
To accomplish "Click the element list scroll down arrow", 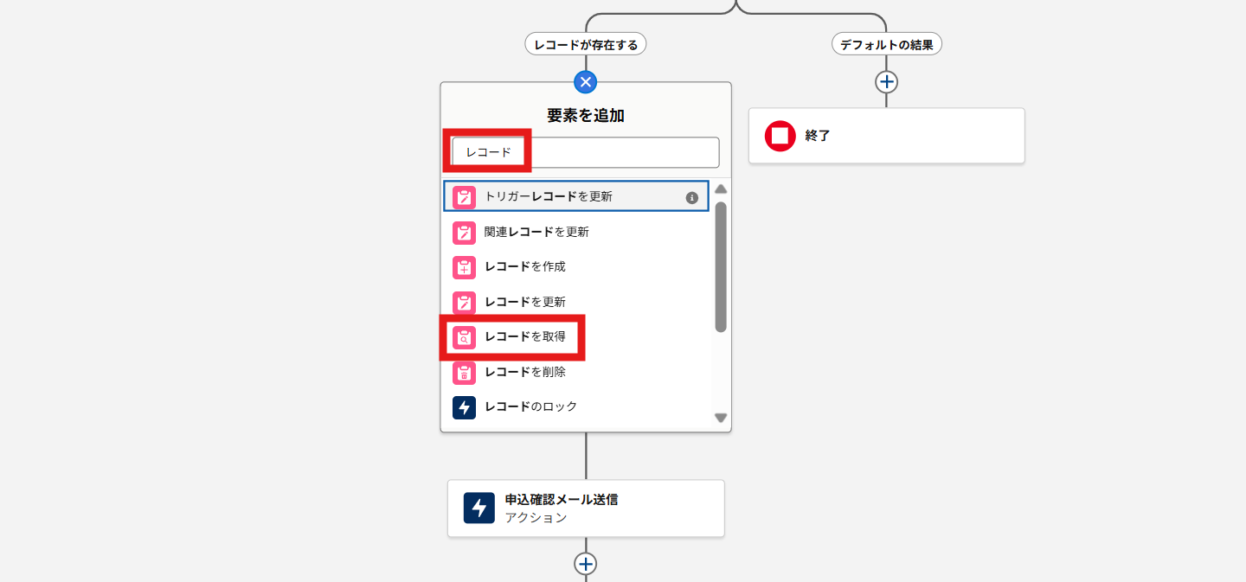I will pos(721,418).
